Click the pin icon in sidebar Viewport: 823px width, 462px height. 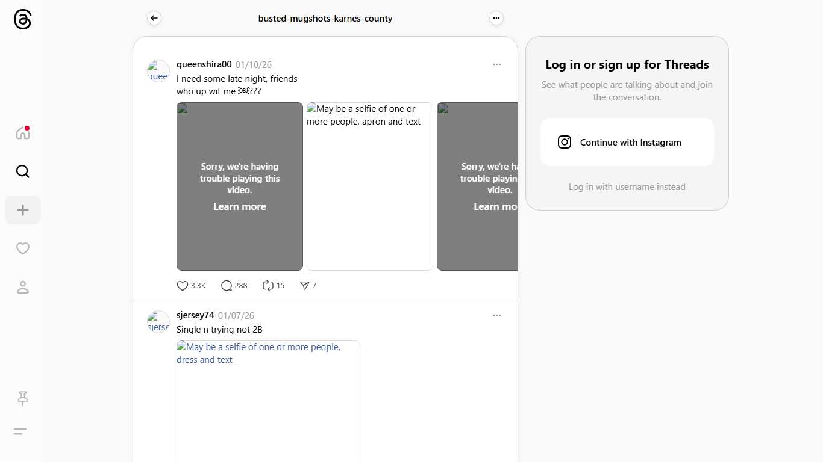[22, 398]
